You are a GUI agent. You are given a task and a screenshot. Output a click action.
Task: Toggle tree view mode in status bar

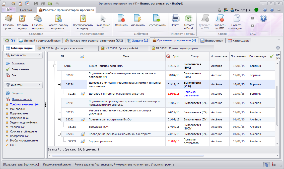(267, 164)
